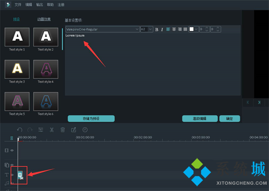Select the text clip on the timeline
269x191 pixels.
[x=21, y=176]
